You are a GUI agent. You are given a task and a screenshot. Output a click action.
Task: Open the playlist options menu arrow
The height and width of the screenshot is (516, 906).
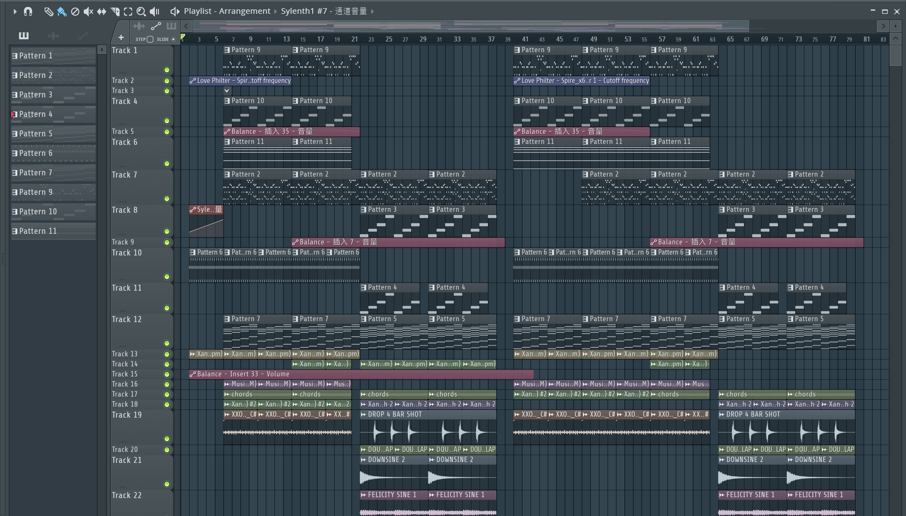[15, 12]
